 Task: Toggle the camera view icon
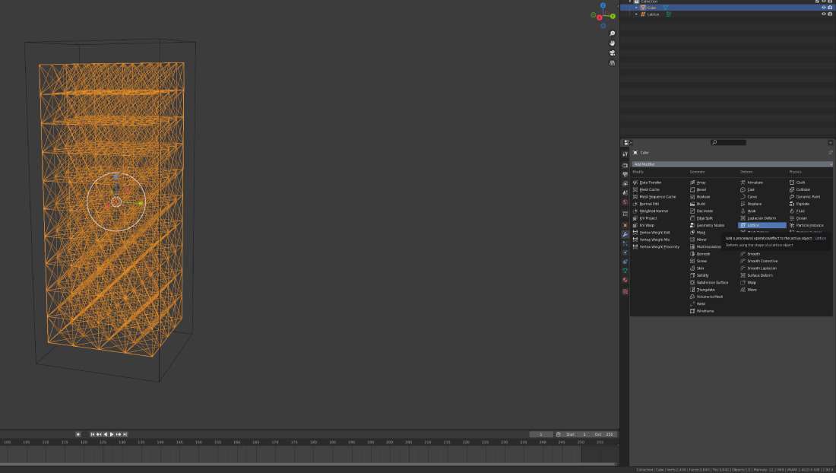point(612,52)
